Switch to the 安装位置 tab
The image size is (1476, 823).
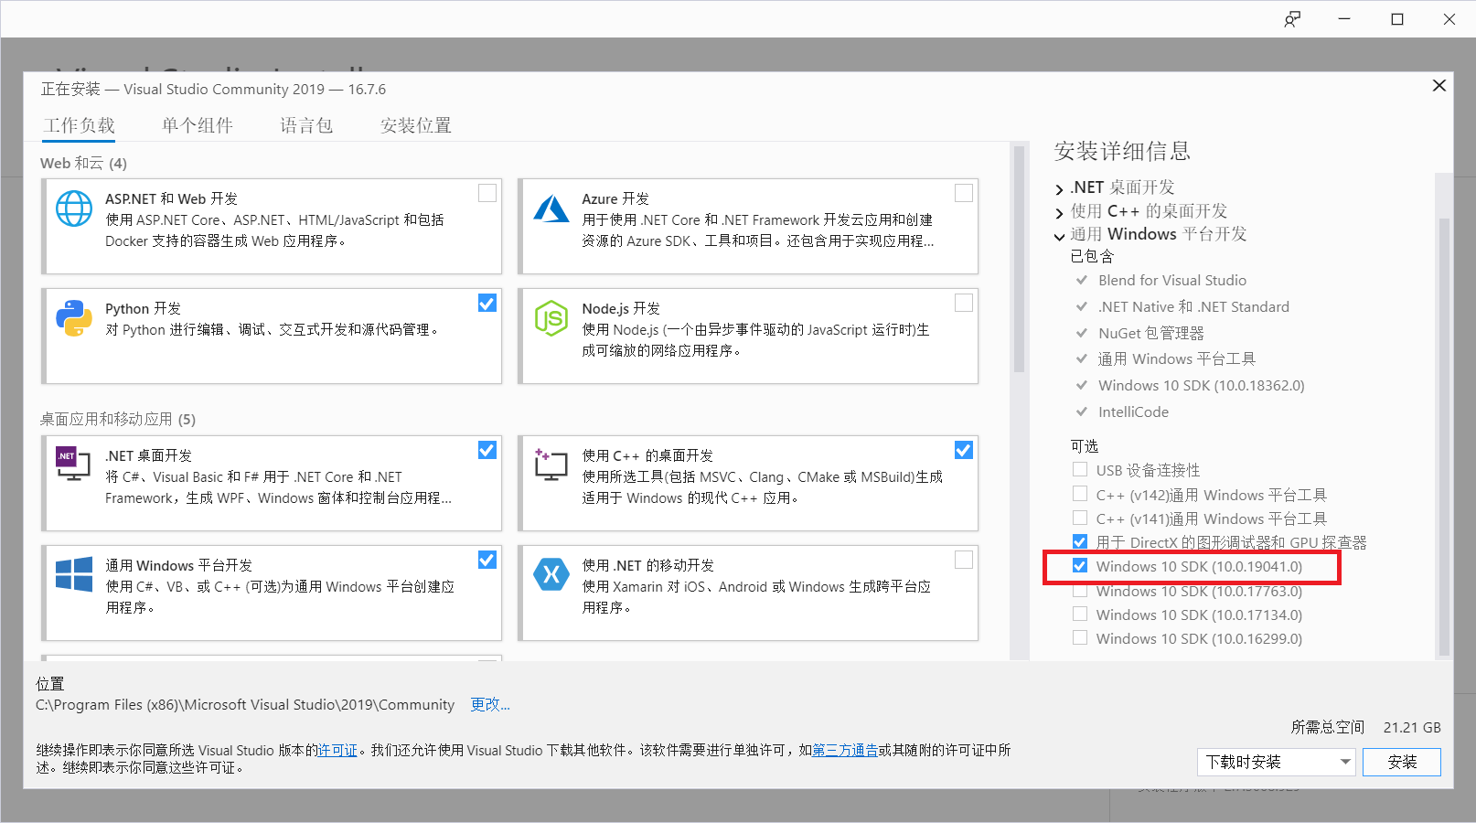pos(416,125)
